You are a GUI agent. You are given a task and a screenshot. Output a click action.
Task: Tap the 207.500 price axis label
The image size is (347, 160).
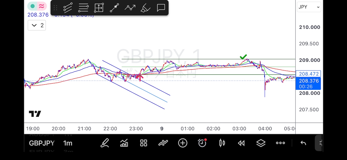pos(309,110)
